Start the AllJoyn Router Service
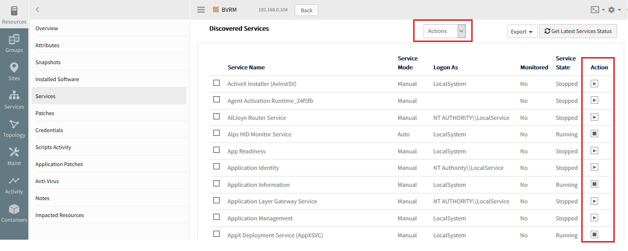Viewport: 628px width, 251px height. click(x=594, y=117)
